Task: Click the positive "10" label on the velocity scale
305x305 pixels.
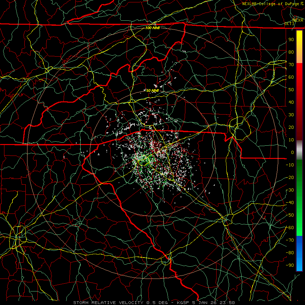Action: click(291, 140)
